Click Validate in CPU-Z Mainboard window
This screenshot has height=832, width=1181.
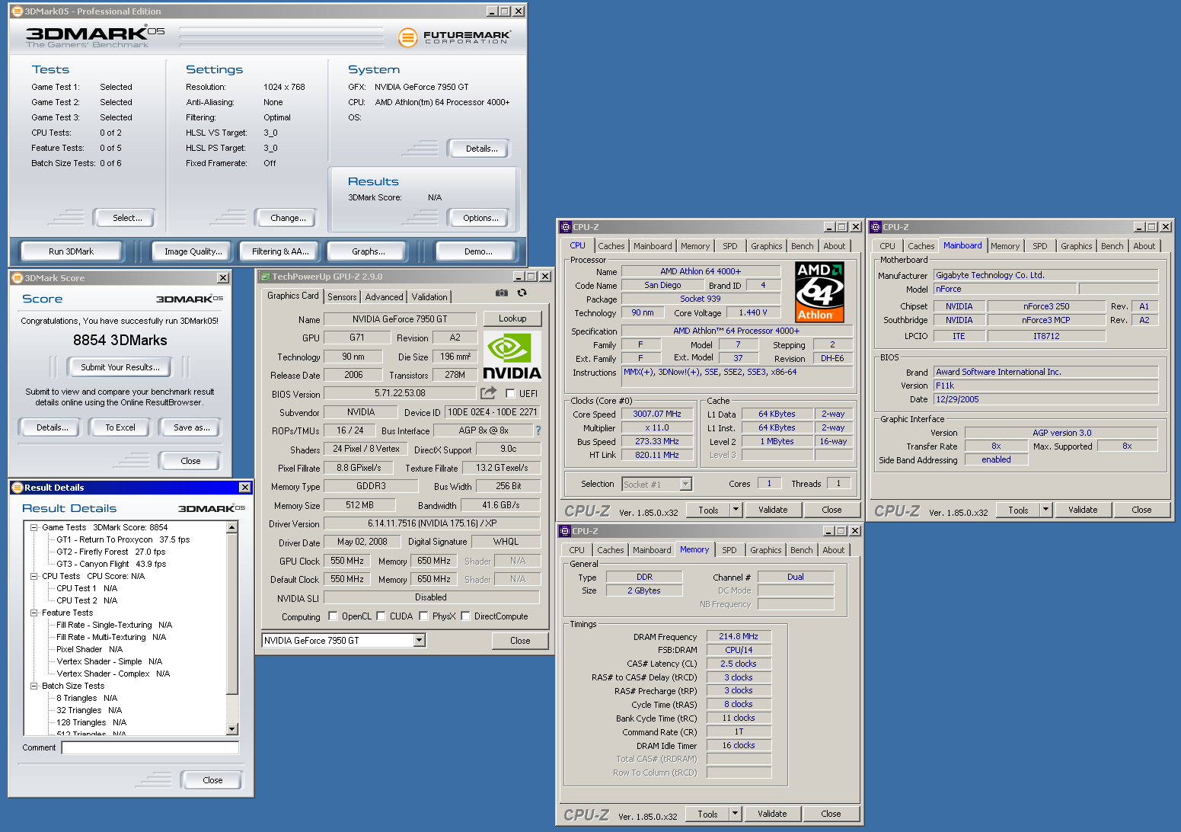1083,510
